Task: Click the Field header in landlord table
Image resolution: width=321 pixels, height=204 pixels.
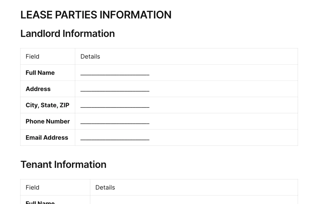Action: 32,56
